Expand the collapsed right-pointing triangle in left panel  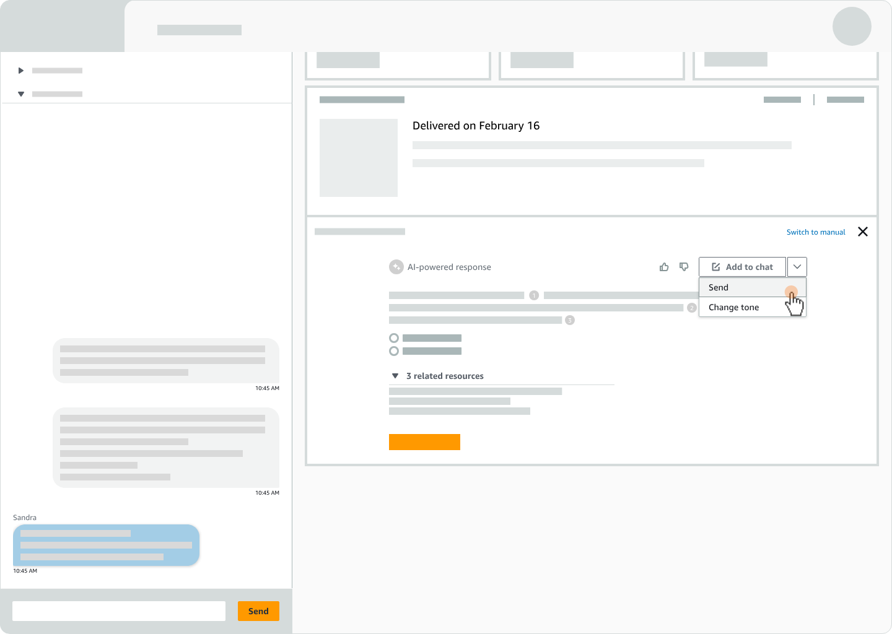tap(21, 71)
